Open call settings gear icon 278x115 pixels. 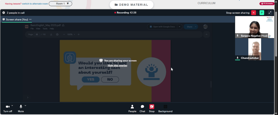click(4, 13)
